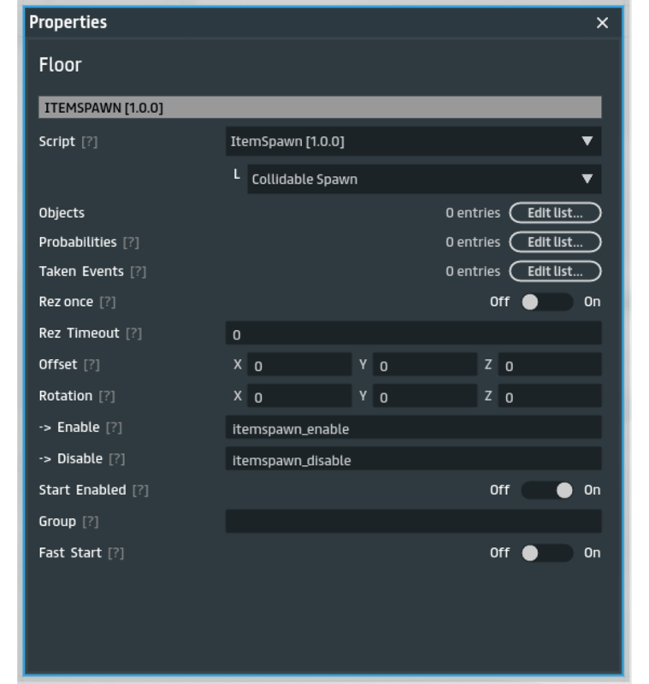Toggle the Rez once switch
Viewport: 649px width, 684px height.
coord(546,302)
